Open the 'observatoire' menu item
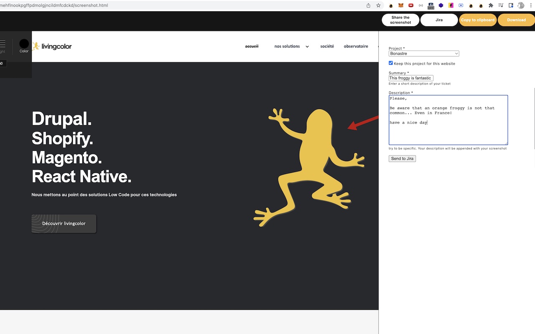Viewport: 535px width, 334px height. click(356, 46)
